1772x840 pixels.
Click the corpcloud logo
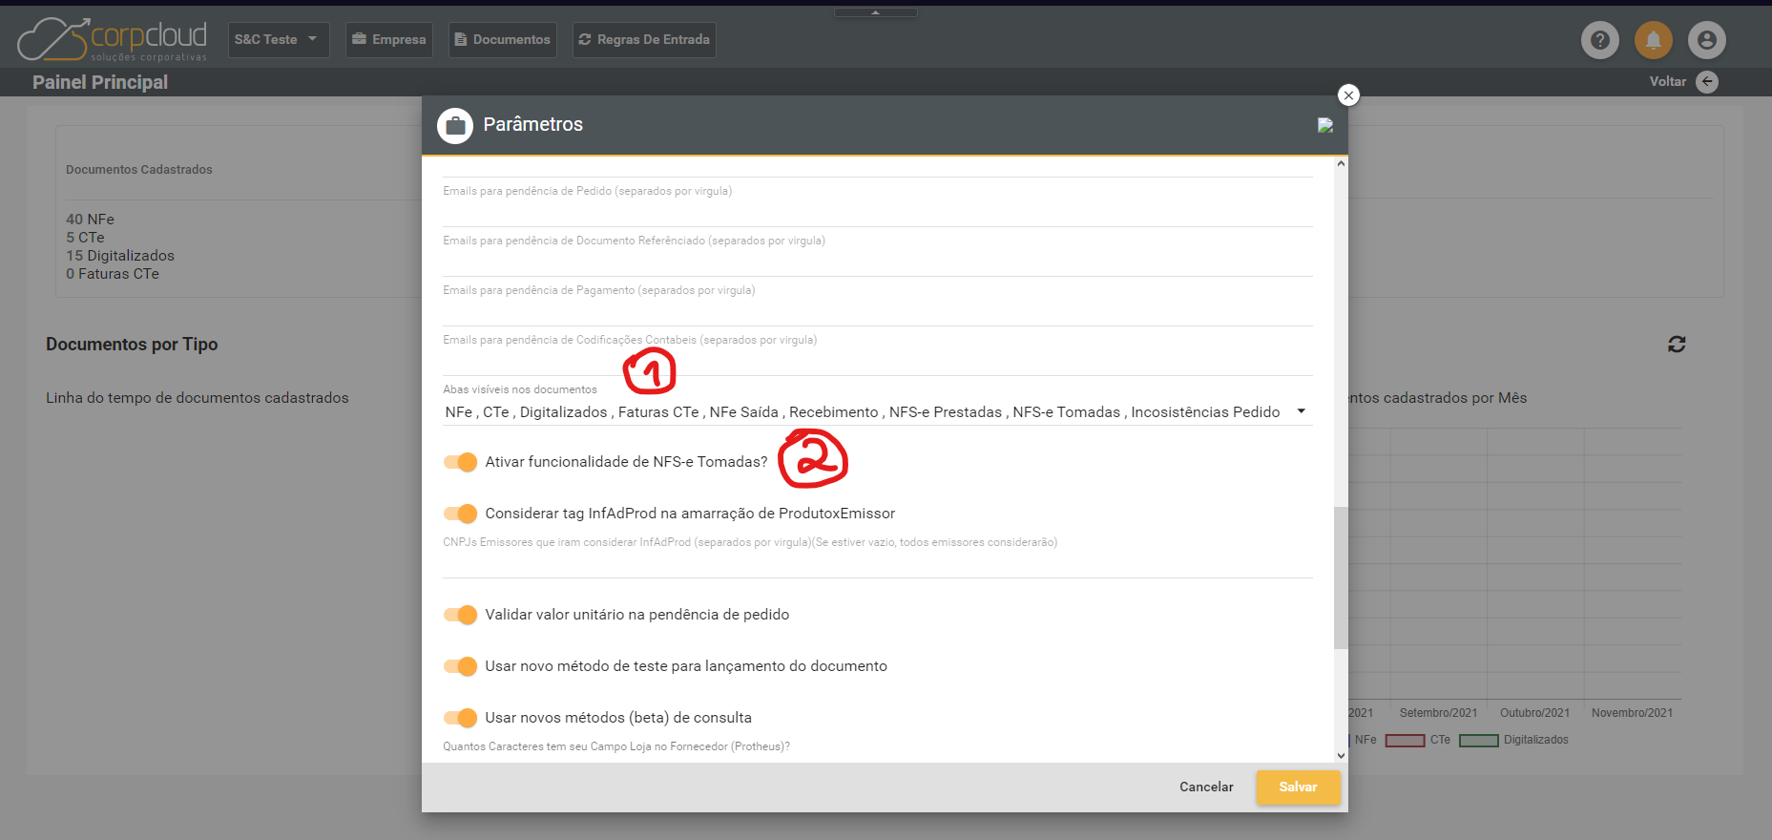[113, 39]
